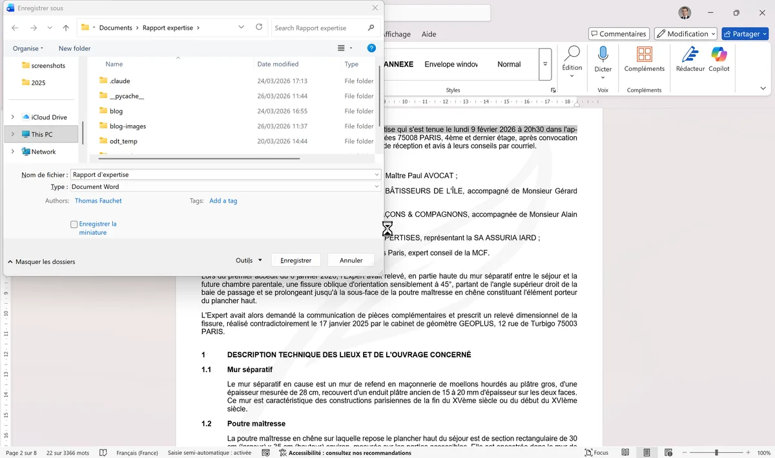Expand the 'Type: Document Word' dropdown
The width and height of the screenshot is (775, 458).
tap(377, 186)
